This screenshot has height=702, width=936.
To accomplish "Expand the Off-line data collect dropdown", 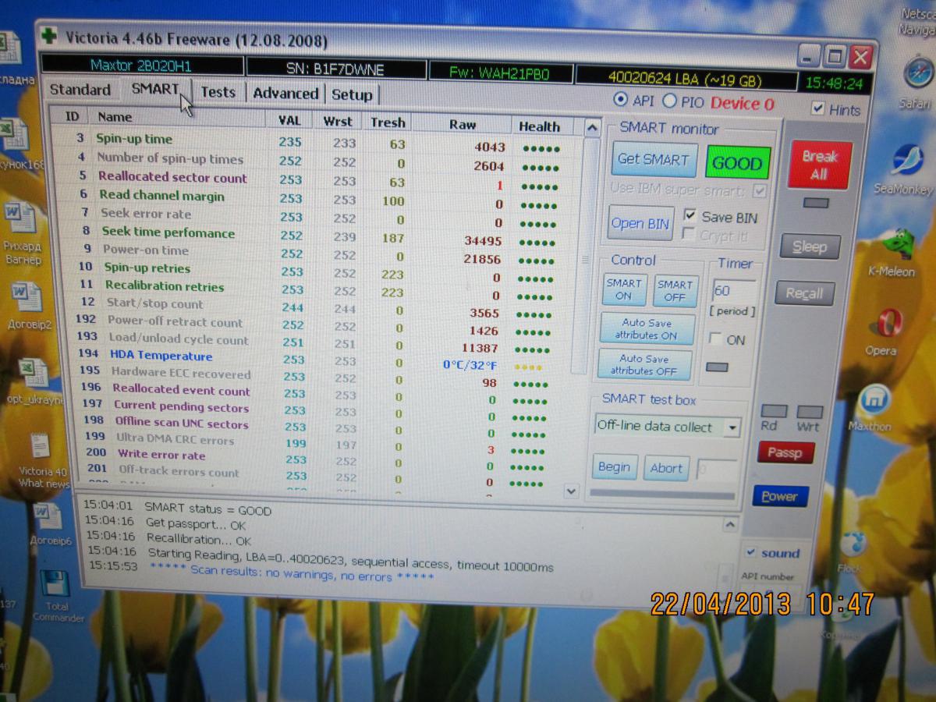I will pyautogui.click(x=732, y=427).
